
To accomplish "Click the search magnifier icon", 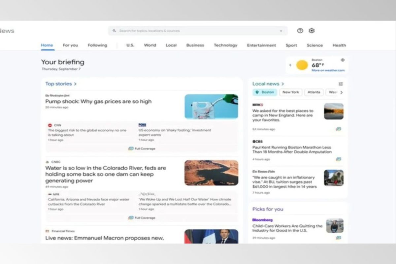I will (x=114, y=31).
